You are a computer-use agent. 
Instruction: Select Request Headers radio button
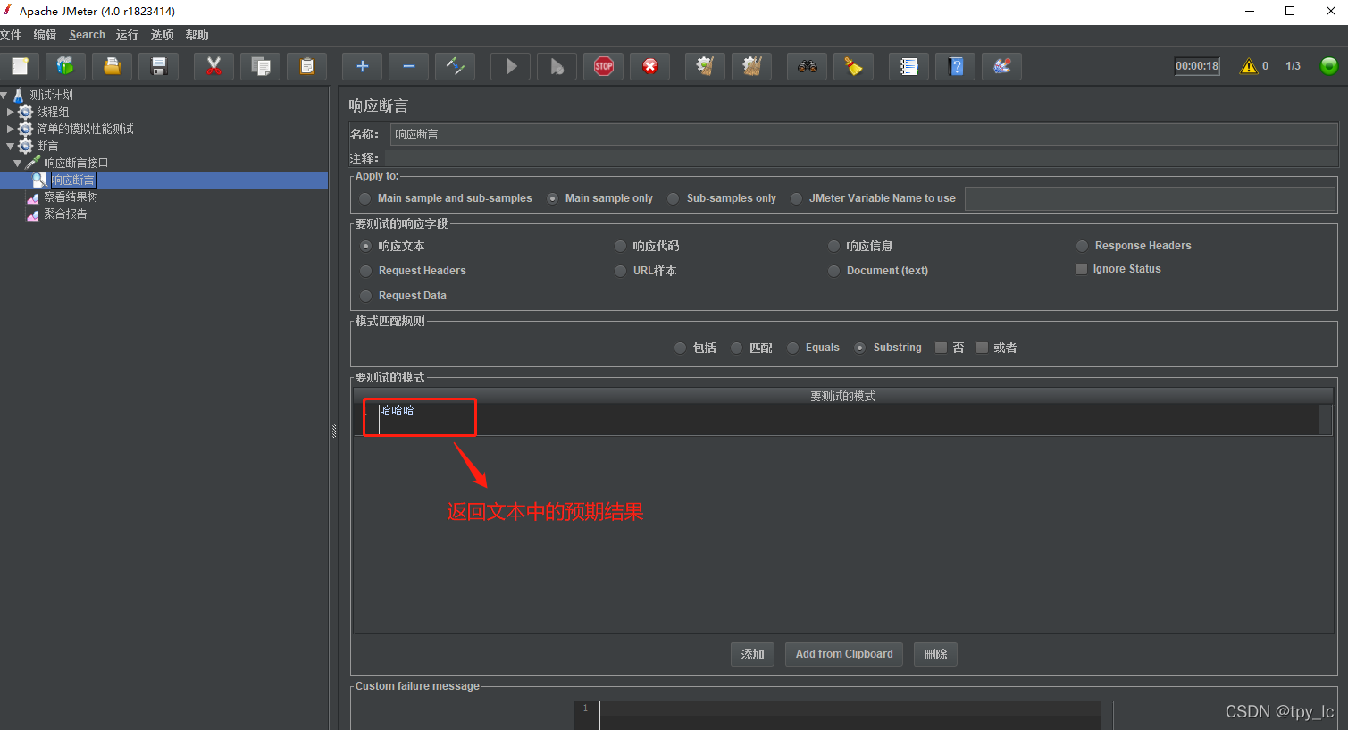click(365, 271)
